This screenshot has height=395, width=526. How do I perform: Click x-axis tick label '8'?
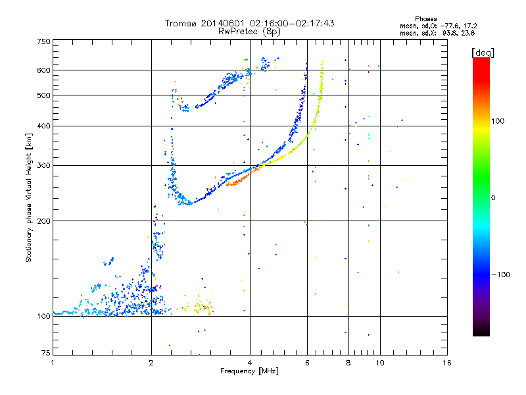pyautogui.click(x=348, y=363)
